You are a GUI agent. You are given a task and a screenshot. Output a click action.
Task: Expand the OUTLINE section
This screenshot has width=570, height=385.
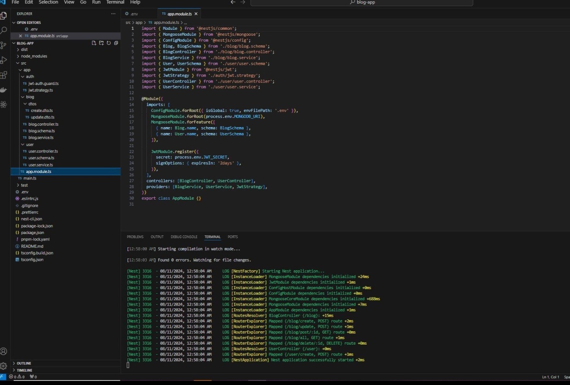coord(24,363)
